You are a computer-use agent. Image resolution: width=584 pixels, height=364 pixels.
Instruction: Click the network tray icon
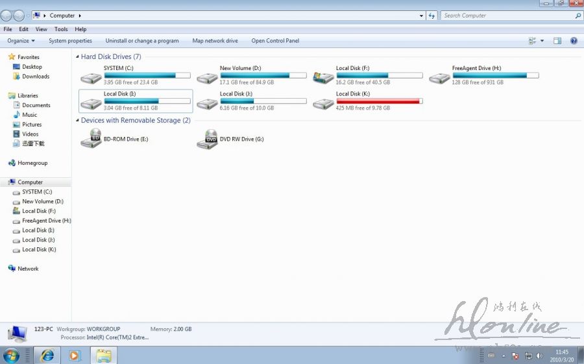coord(528,356)
